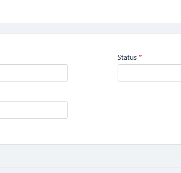Image resolution: width=181 pixels, height=173 pixels.
Task: Click the white area above the header bar
Action: [90, 11]
